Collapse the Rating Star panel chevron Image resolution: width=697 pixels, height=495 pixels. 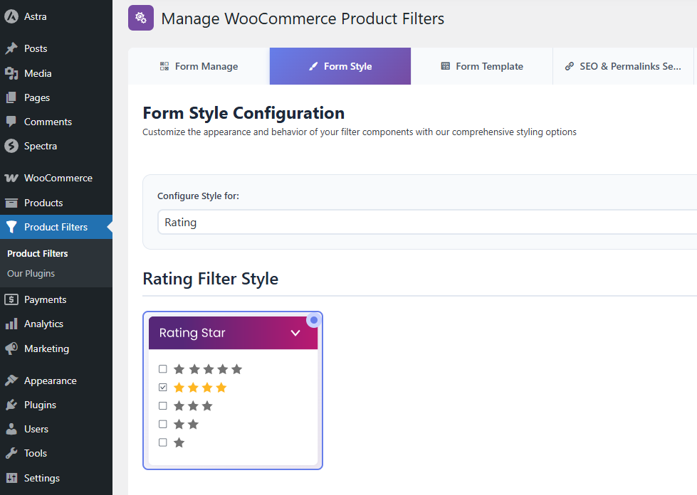click(x=295, y=333)
